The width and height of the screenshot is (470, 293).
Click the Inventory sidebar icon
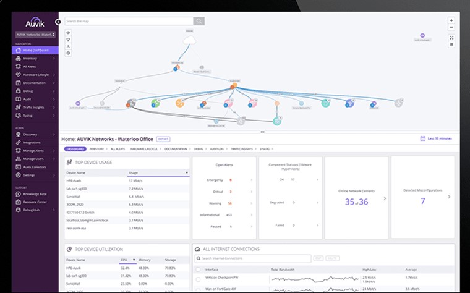click(19, 59)
